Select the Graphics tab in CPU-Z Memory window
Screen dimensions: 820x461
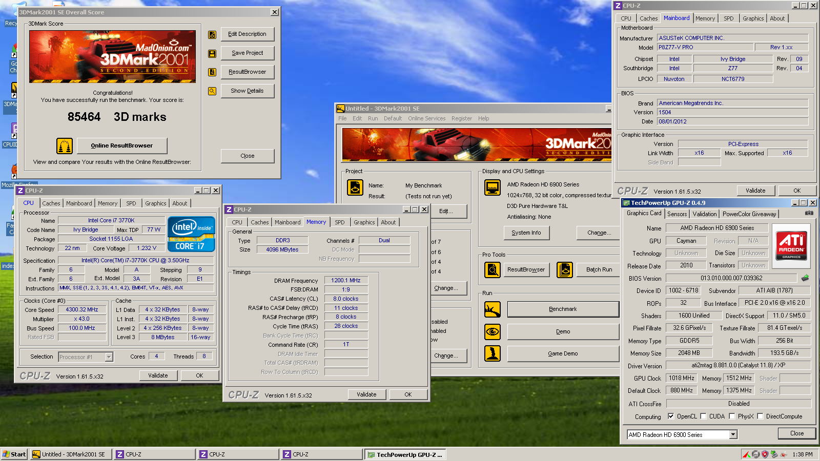364,222
